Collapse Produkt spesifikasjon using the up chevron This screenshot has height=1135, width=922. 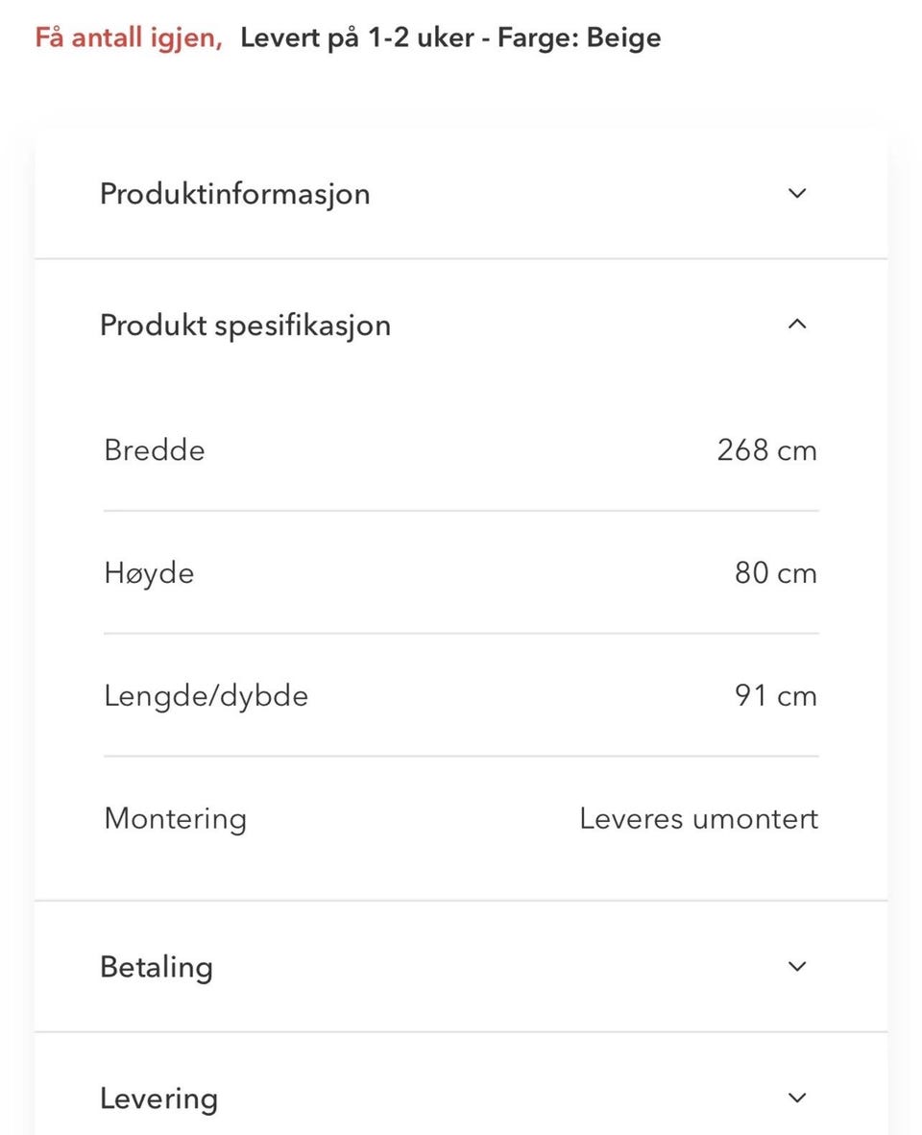pyautogui.click(x=796, y=325)
